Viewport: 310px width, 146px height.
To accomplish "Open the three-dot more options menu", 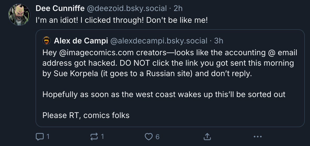I will click(257, 136).
